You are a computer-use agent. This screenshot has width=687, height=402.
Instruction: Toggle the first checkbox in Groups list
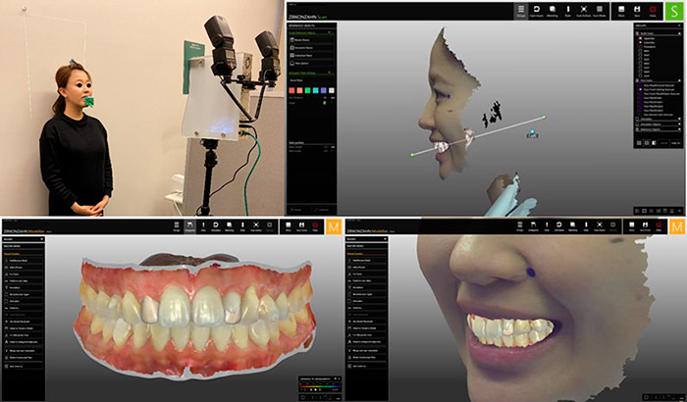(640, 36)
